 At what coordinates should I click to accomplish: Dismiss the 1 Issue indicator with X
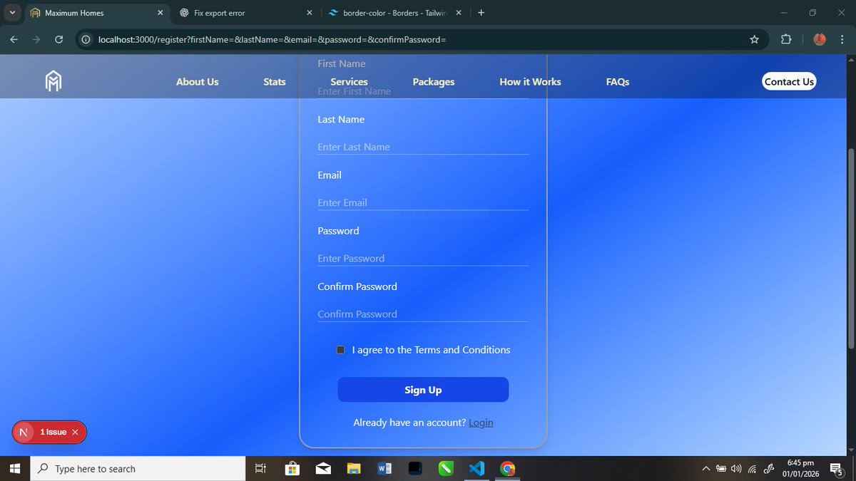click(x=75, y=432)
